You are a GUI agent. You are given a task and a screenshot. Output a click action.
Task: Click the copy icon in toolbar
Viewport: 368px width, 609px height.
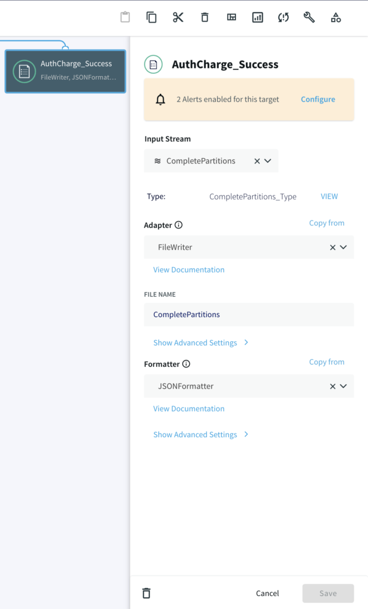pyautogui.click(x=152, y=17)
